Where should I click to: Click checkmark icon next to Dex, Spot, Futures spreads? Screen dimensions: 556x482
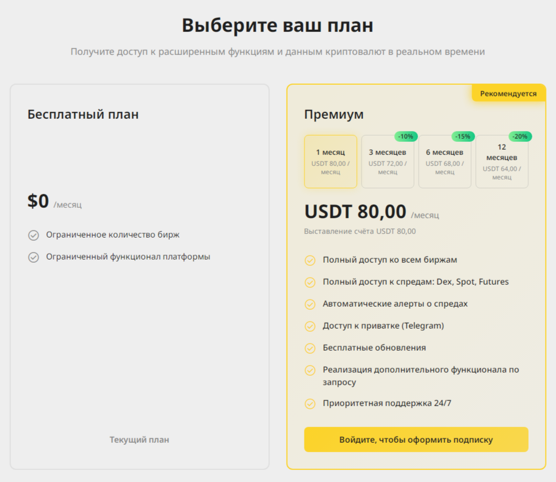coord(310,282)
